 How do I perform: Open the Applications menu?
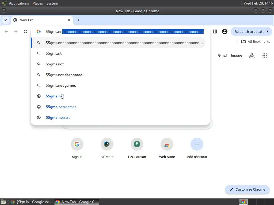19,3
